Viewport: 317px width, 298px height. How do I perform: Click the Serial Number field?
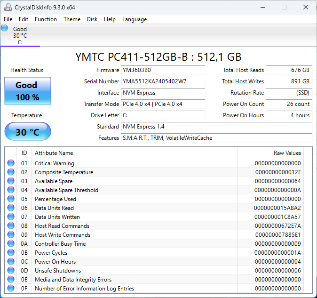point(163,81)
